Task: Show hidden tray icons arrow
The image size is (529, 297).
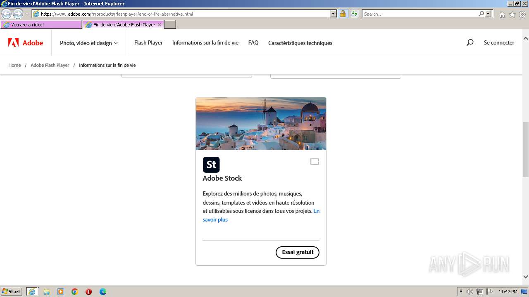Action: click(461, 292)
